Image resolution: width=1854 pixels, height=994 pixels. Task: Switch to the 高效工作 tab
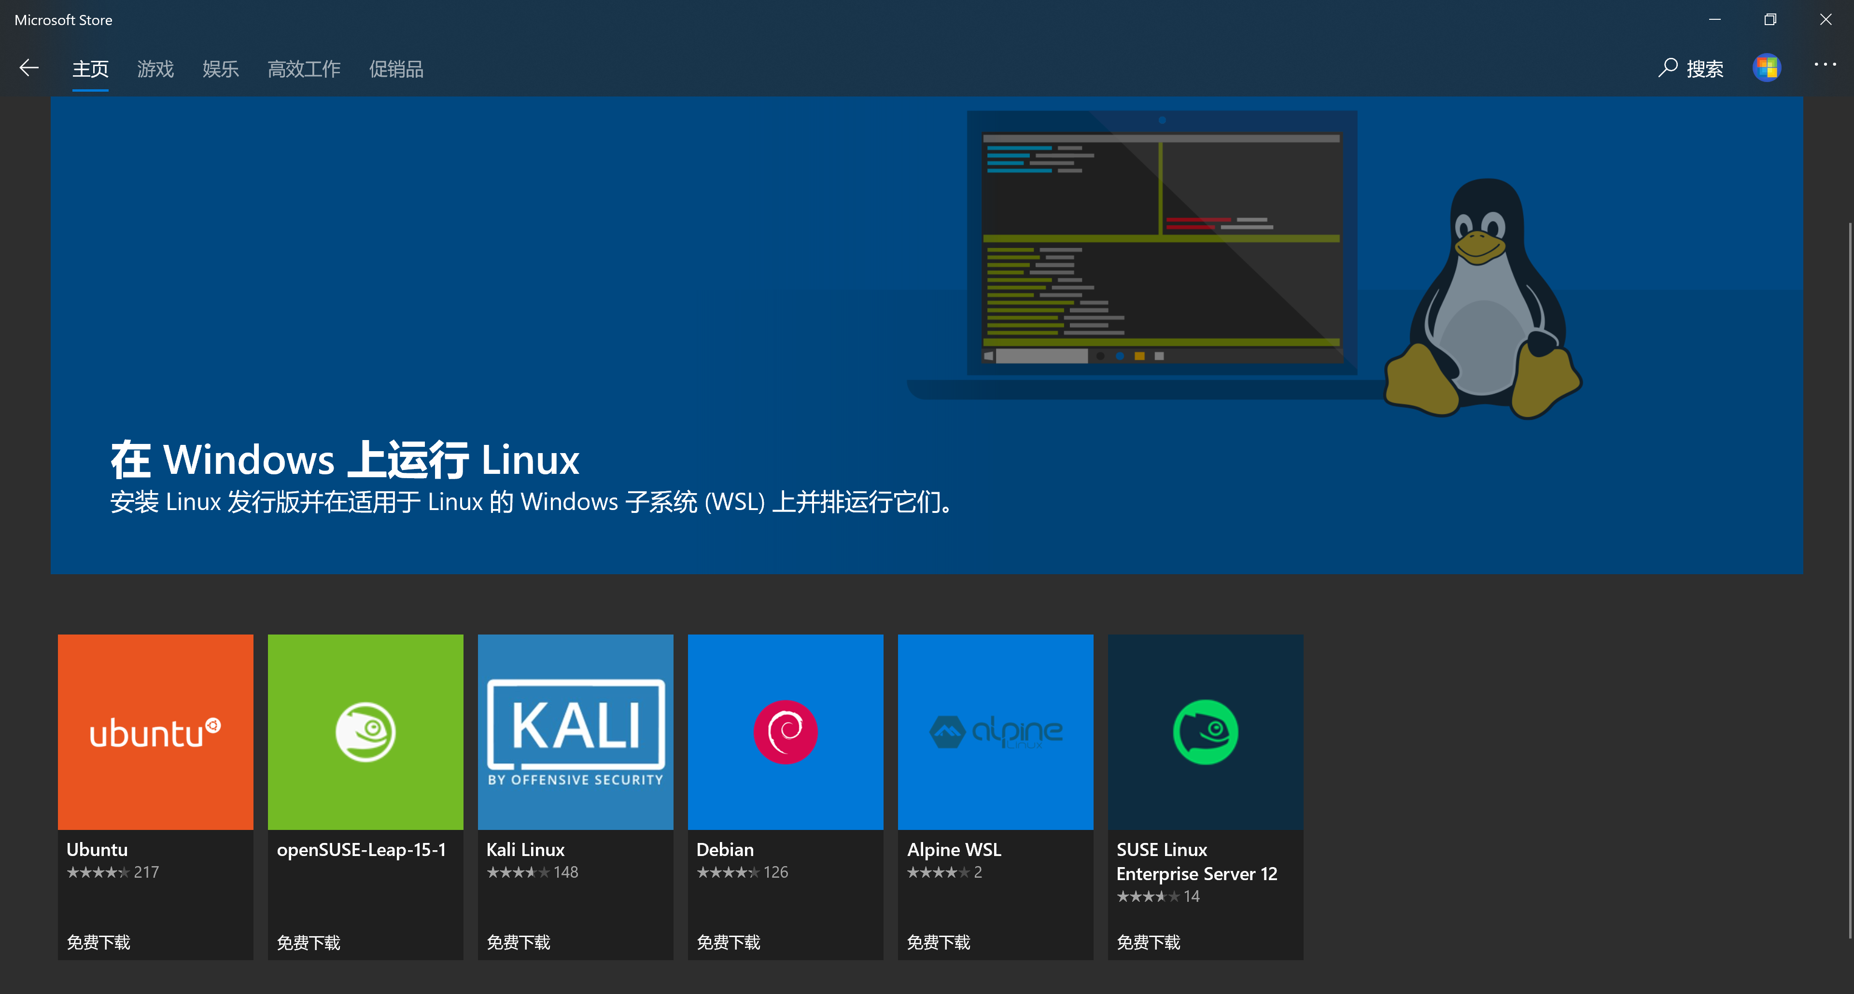(304, 69)
